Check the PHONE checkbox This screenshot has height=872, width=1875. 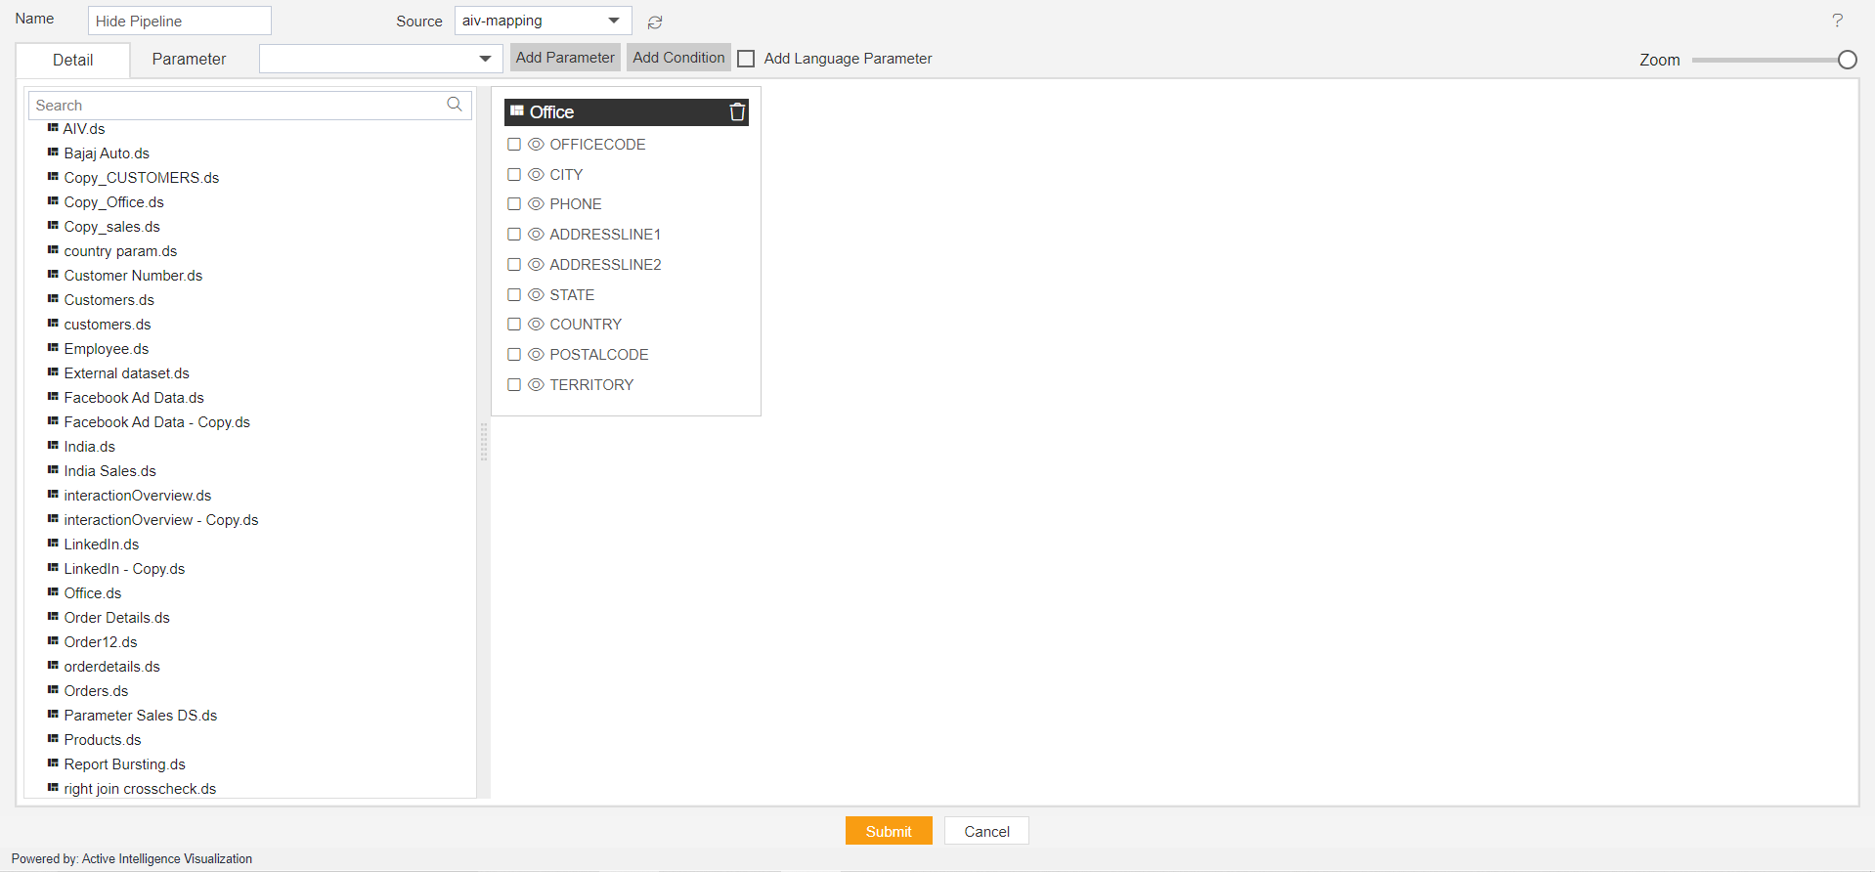pyautogui.click(x=514, y=203)
